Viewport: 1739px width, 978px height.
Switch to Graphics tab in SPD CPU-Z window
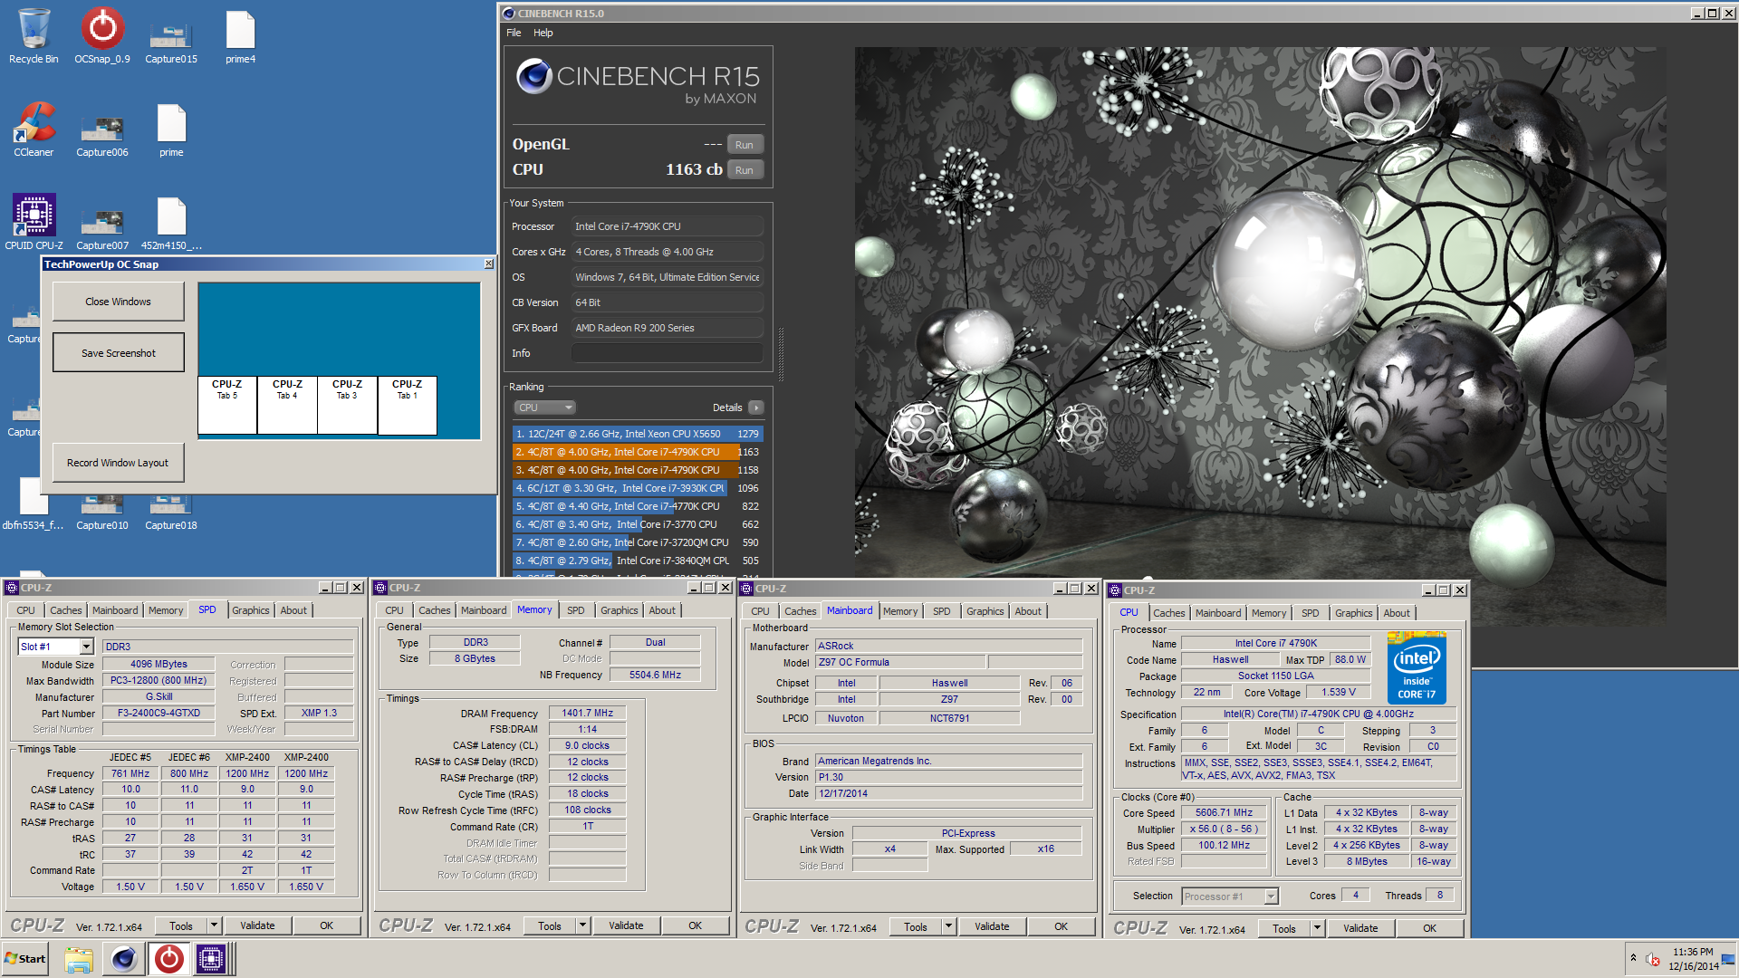251,610
